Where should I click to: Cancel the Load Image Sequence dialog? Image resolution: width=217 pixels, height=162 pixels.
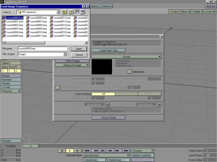79,55
